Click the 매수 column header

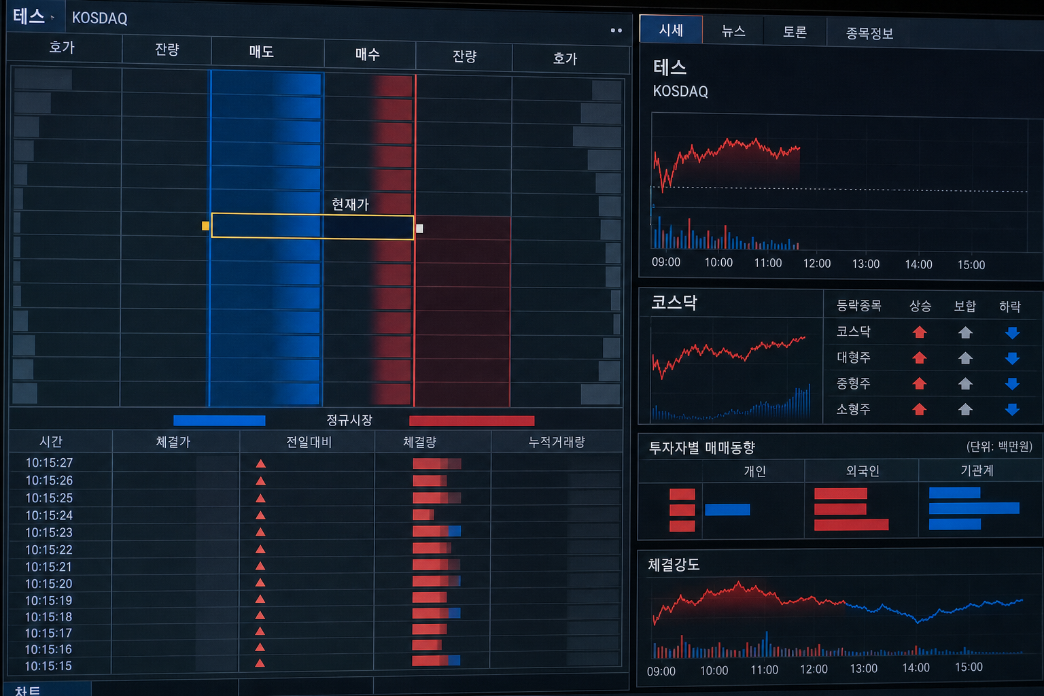click(368, 54)
